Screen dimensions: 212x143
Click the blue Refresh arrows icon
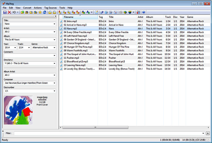(x=45, y=12)
